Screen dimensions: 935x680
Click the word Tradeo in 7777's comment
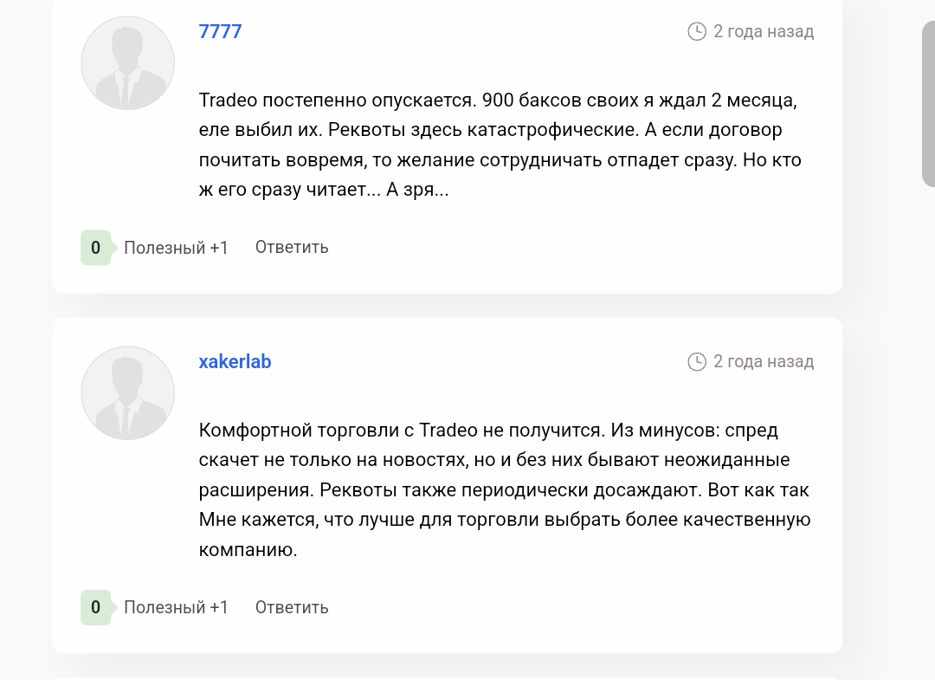pos(228,100)
